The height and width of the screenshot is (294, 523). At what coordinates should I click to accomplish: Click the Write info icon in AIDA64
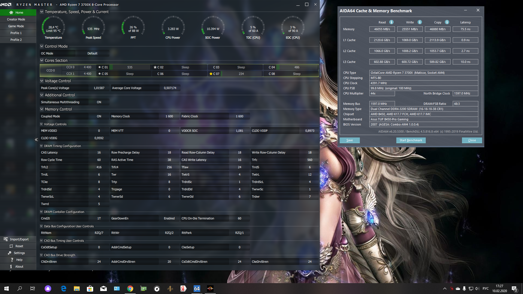tap(419, 22)
